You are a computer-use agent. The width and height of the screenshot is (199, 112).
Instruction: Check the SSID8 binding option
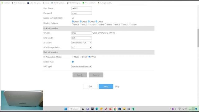point(130,24)
